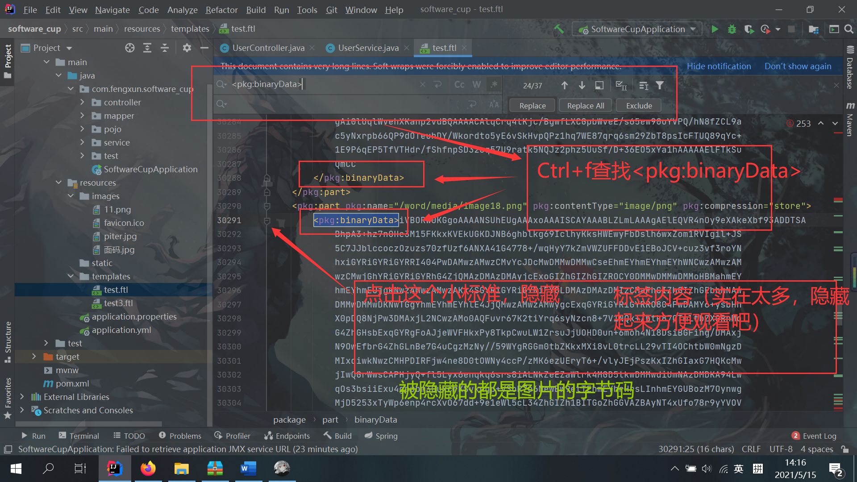Screen dimensions: 857x482
Task: Open Project panel settings gear
Action: coord(187,48)
